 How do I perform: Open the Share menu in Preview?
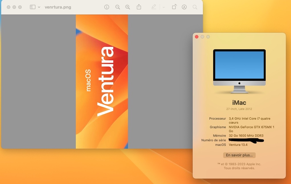[x=139, y=7]
